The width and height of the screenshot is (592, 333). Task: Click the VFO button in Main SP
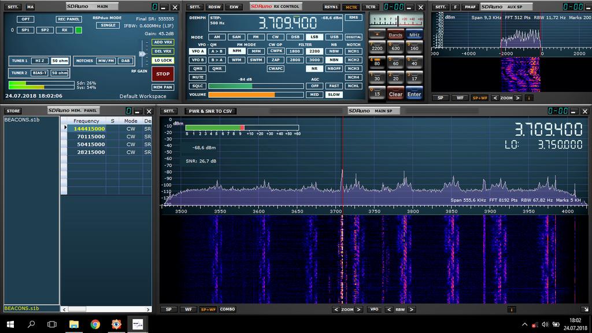(x=374, y=309)
